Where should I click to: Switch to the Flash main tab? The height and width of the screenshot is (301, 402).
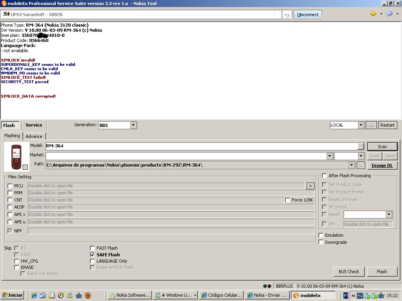point(10,125)
